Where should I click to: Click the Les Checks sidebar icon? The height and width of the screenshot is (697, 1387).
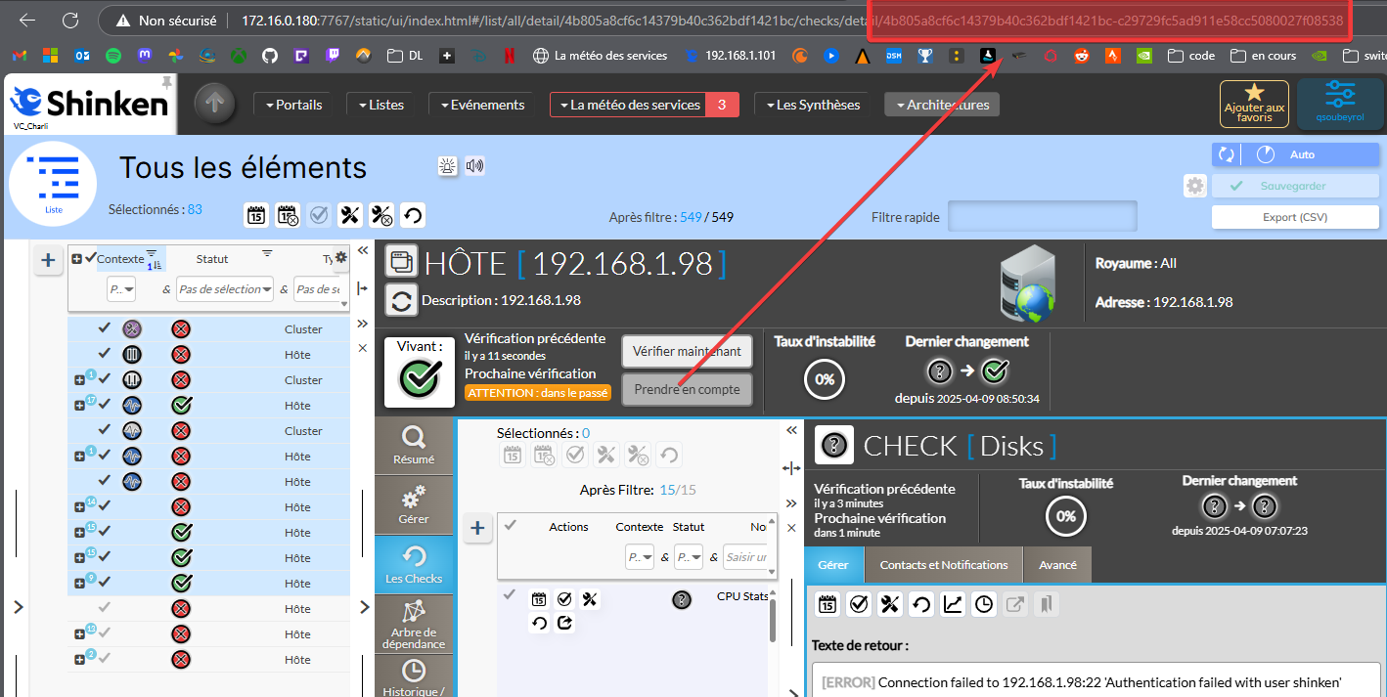[x=414, y=564]
